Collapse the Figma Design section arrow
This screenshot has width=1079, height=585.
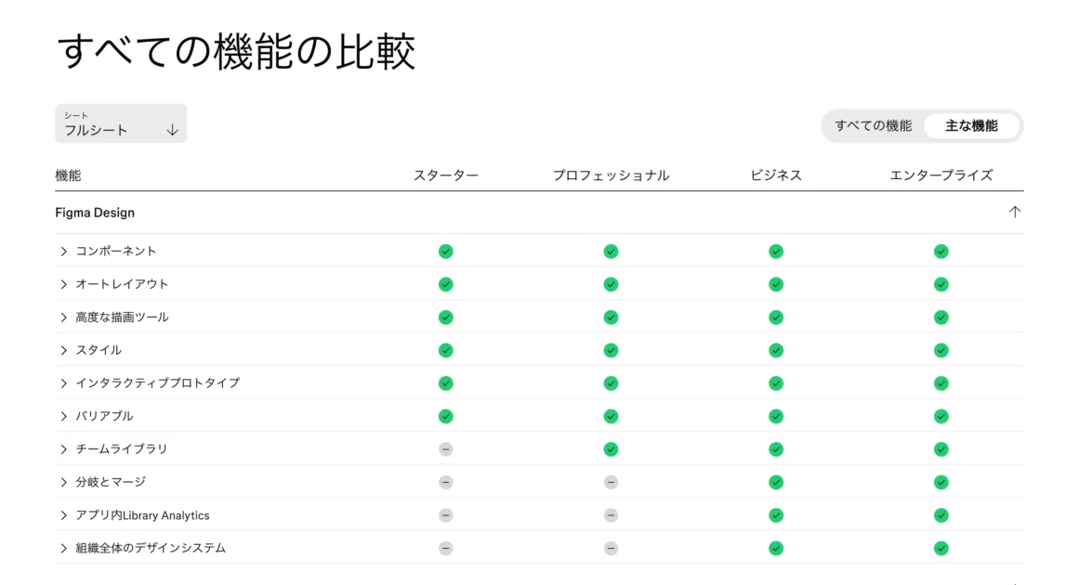coord(1015,212)
